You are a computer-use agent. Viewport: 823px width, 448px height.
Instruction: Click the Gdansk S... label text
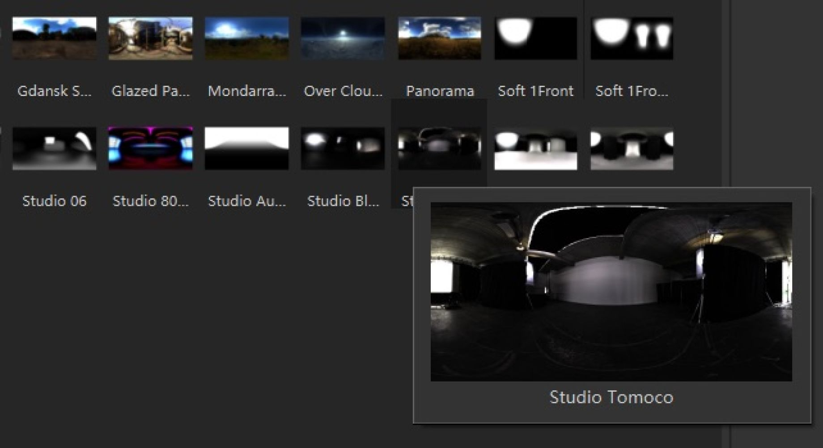(x=54, y=91)
